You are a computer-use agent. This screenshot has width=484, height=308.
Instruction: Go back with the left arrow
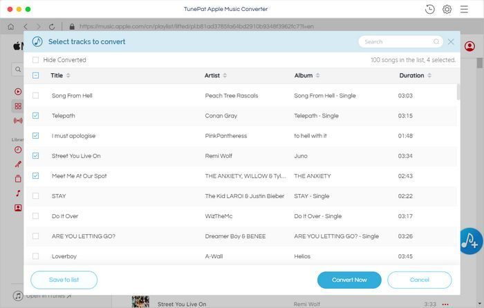[x=26, y=26]
